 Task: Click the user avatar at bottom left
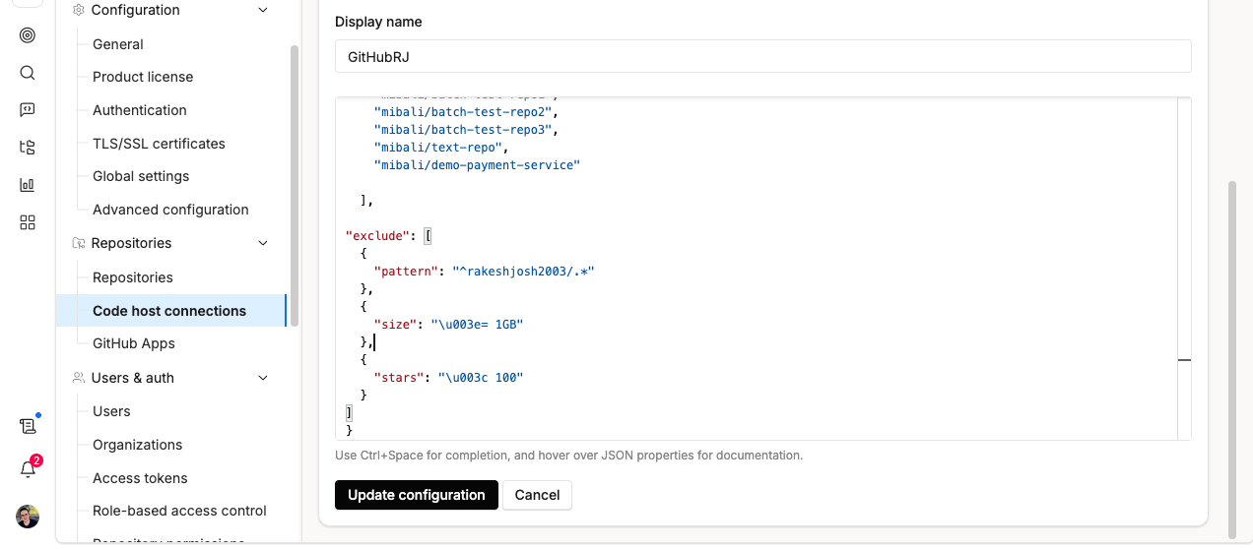point(28,517)
